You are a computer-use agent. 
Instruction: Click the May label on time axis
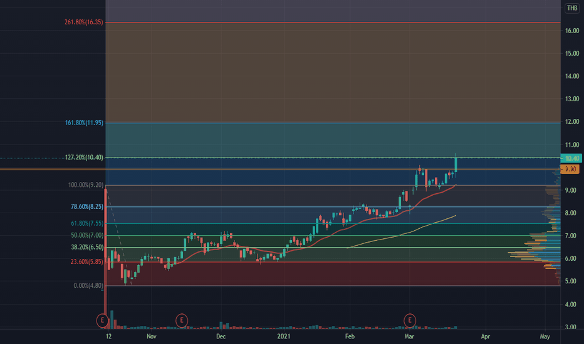pyautogui.click(x=545, y=336)
